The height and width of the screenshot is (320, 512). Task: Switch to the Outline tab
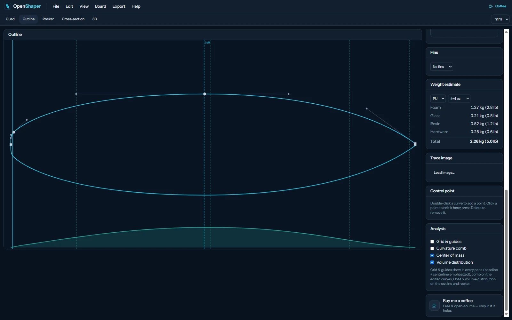point(28,19)
